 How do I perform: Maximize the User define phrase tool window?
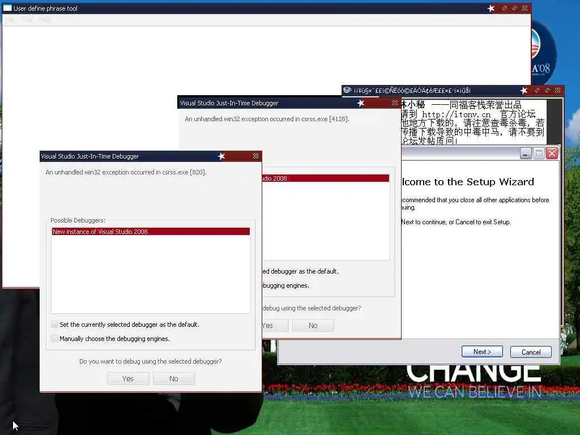tap(514, 8)
